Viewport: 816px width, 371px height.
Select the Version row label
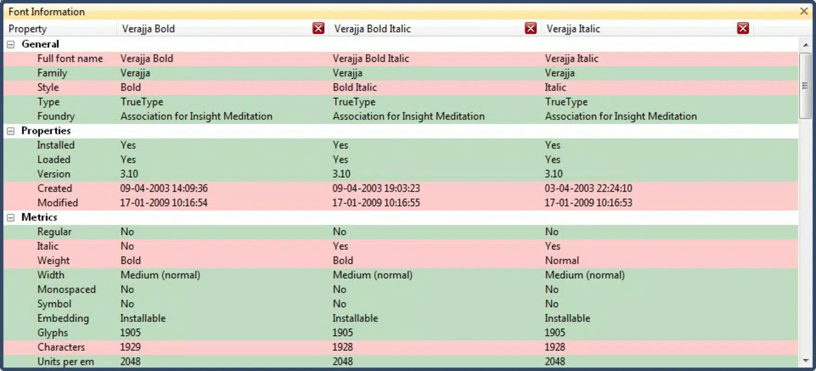(x=54, y=174)
